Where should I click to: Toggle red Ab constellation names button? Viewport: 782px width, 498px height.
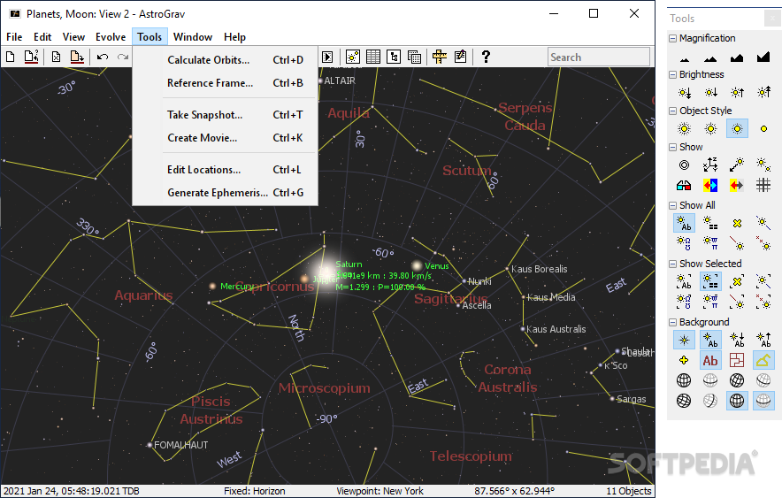[710, 360]
